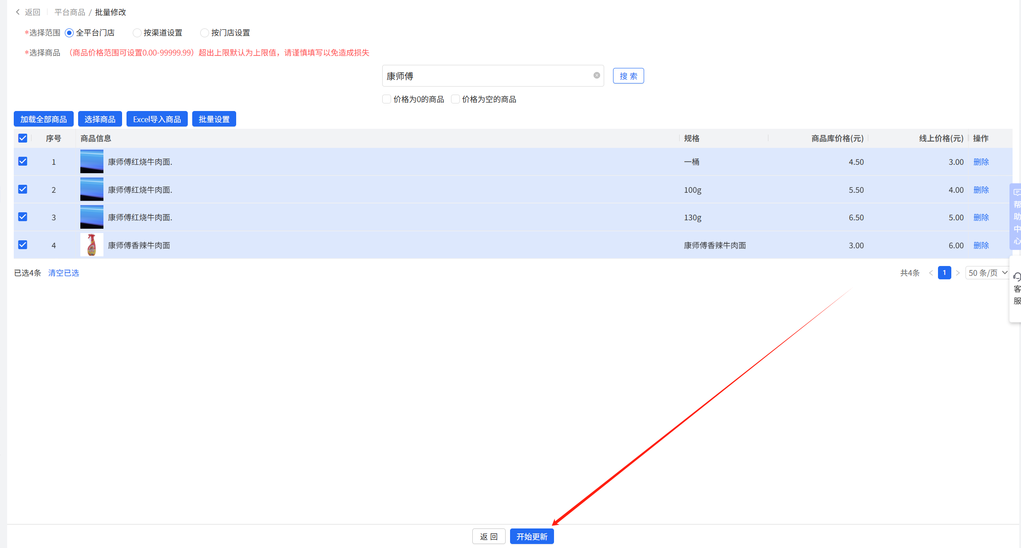
Task: Check the 价格为空的商品 filter
Action: point(455,99)
